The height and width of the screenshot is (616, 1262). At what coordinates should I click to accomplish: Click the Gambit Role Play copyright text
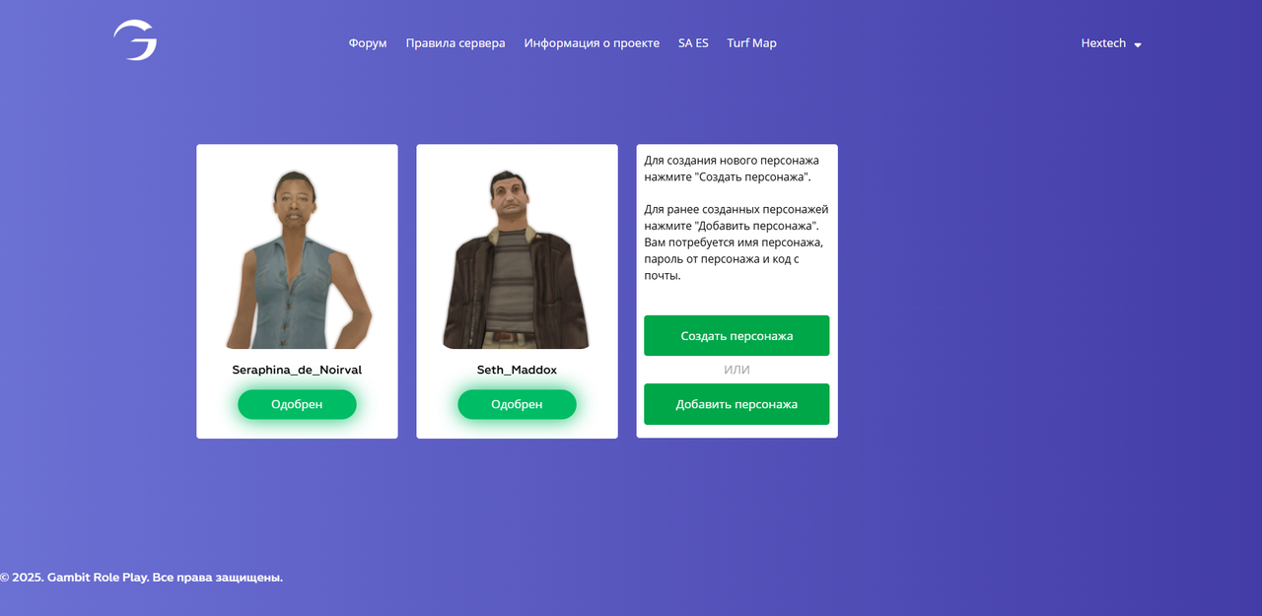(x=142, y=578)
